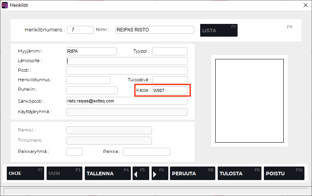Click the Henkilönumero field

(x=80, y=30)
